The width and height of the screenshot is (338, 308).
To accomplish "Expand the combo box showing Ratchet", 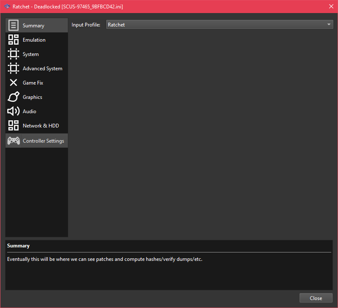I will [x=219, y=24].
